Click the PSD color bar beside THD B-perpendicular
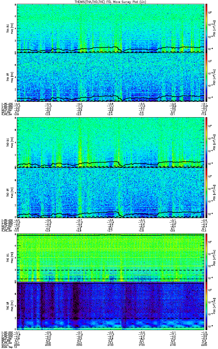This screenshot has height=349, width=218. click(x=206, y=143)
